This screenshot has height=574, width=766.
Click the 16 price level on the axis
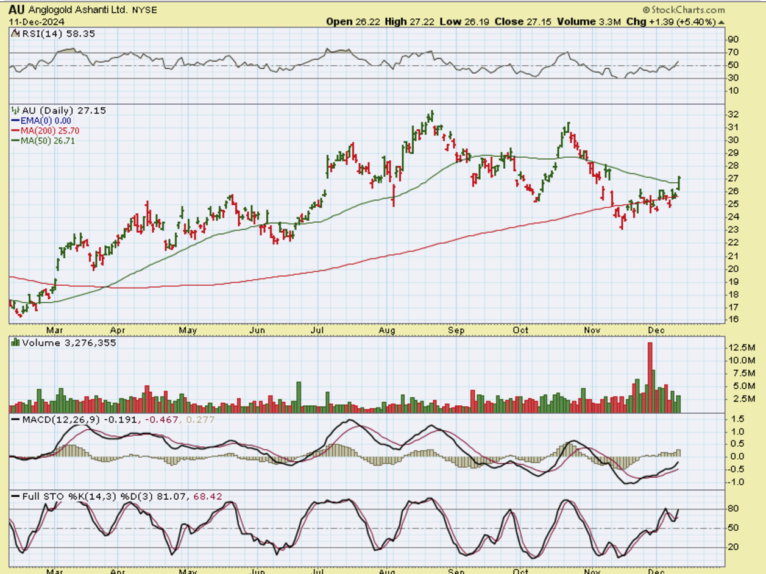pos(733,319)
